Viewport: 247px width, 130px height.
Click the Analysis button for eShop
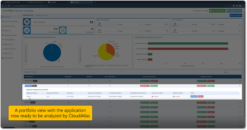(x=194, y=97)
